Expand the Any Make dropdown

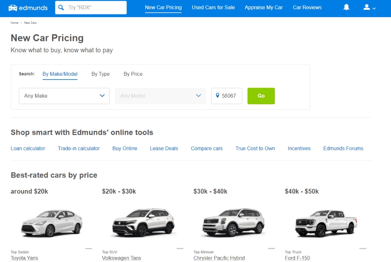(x=65, y=96)
